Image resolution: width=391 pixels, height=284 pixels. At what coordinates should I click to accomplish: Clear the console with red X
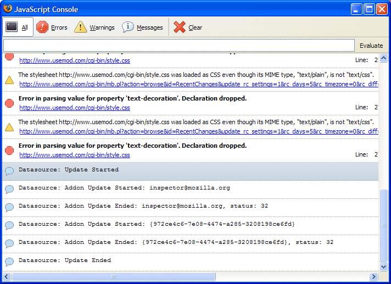pos(188,27)
